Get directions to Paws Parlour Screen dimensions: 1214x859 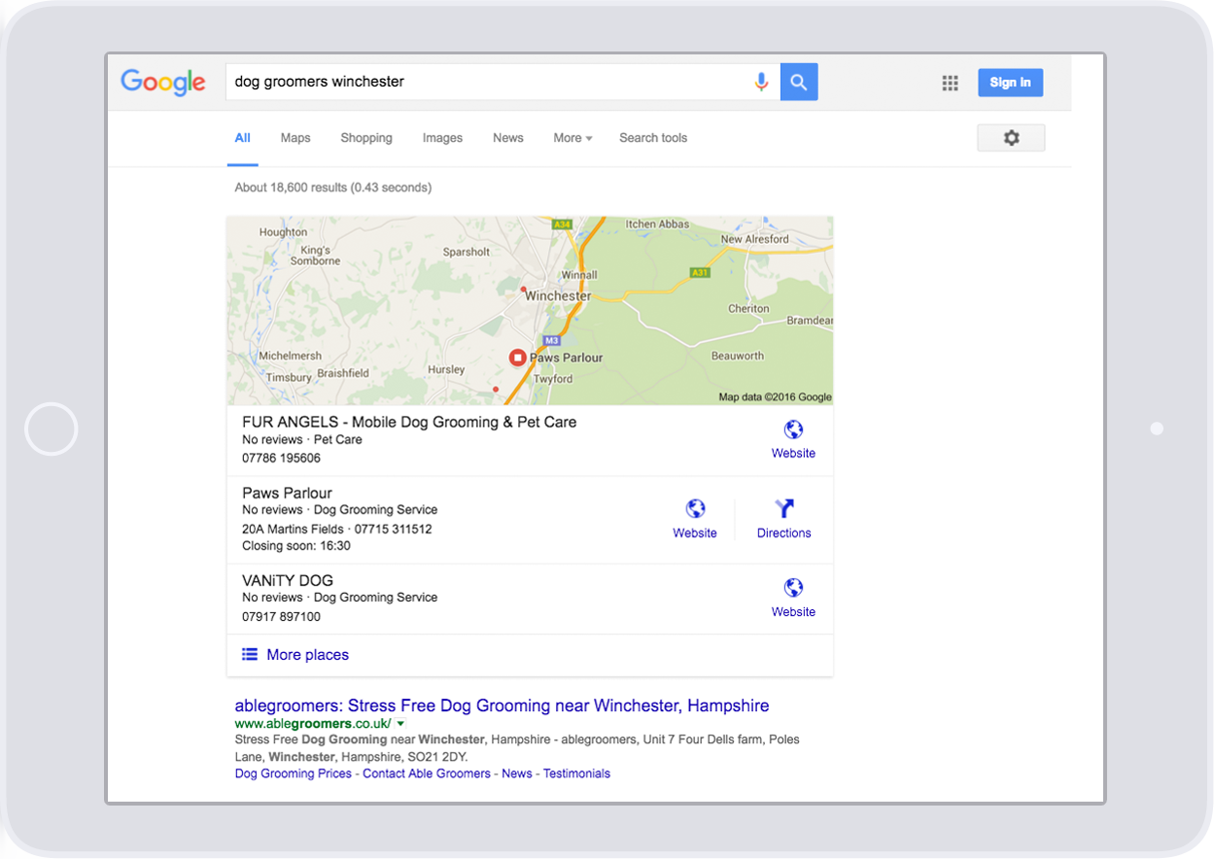784,518
